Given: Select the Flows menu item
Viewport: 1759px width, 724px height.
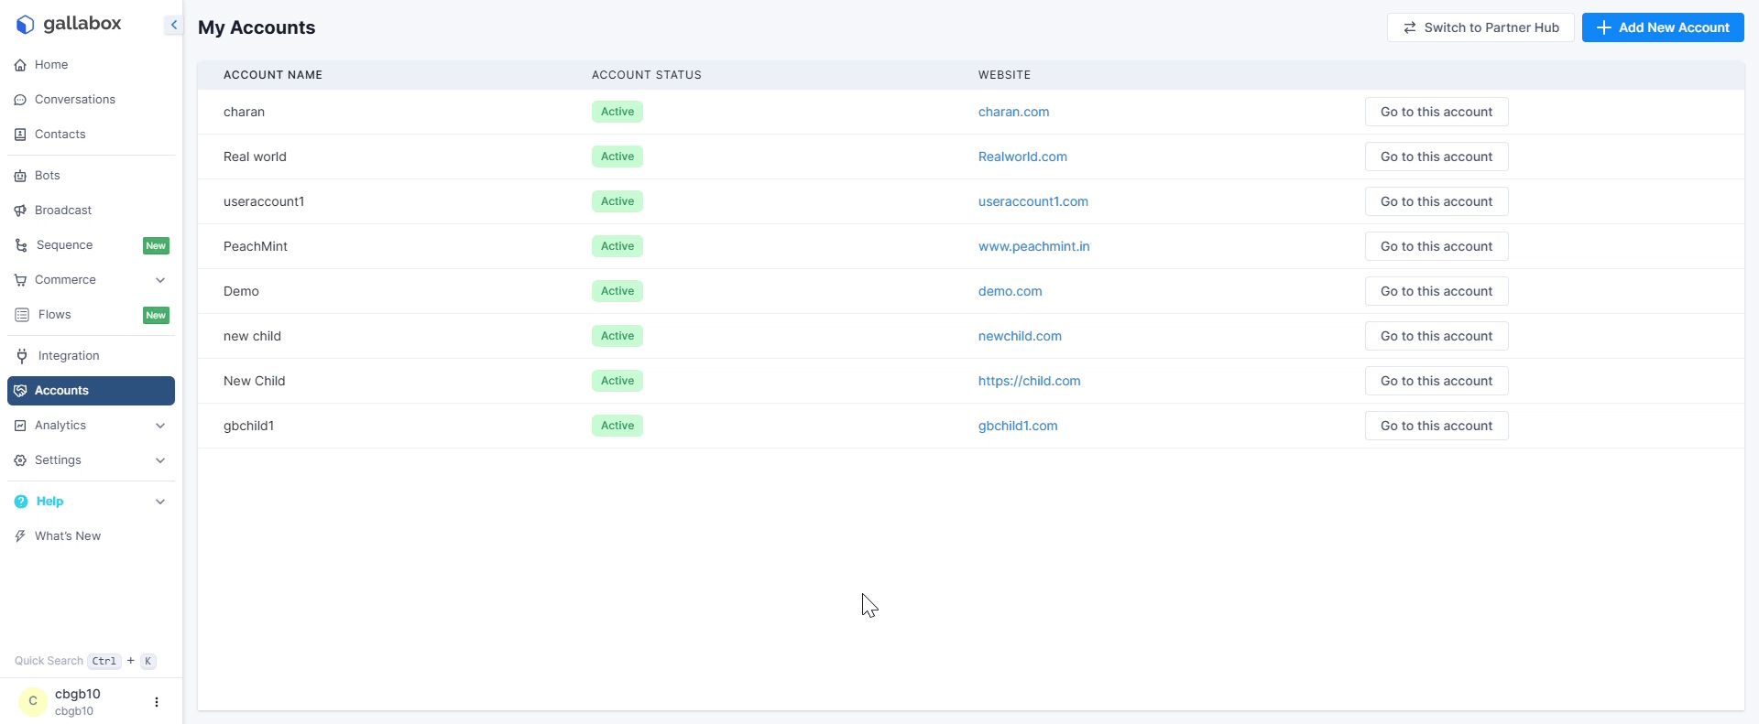Looking at the screenshot, I should pos(55,315).
